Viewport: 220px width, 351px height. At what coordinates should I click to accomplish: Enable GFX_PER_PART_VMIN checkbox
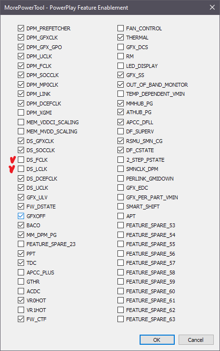121,197
